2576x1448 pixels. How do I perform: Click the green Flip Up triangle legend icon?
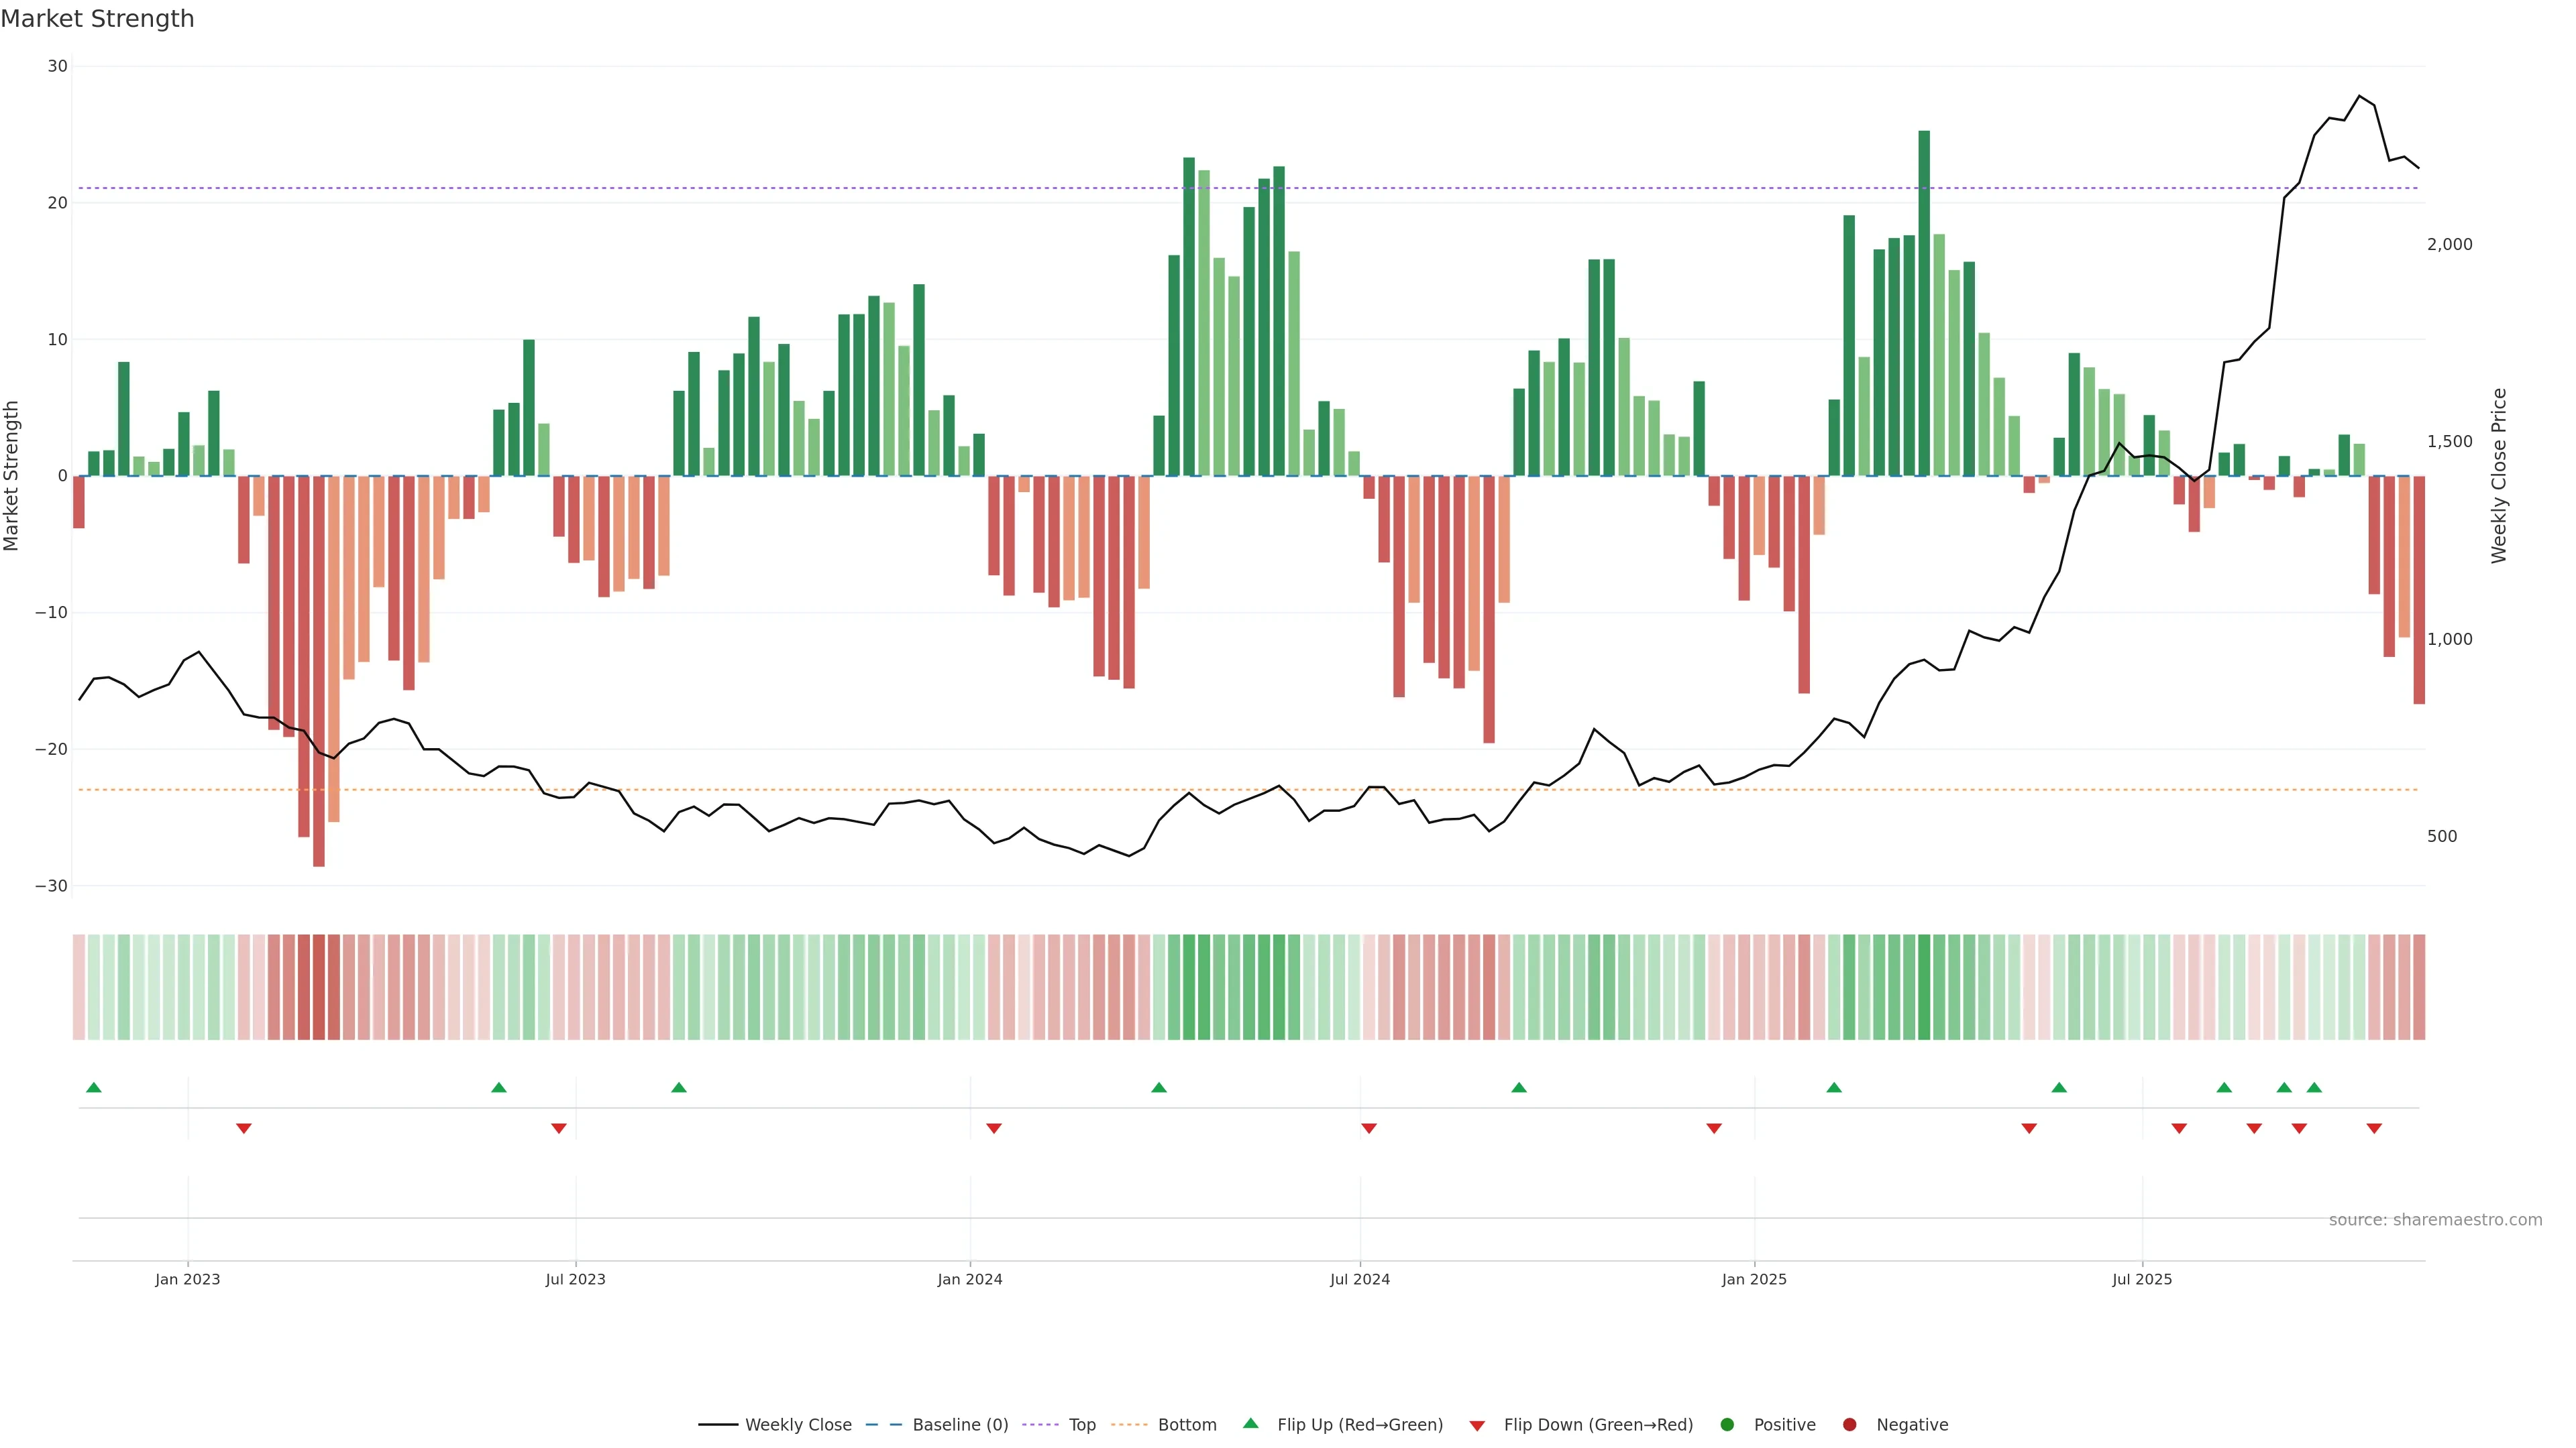click(1250, 1423)
